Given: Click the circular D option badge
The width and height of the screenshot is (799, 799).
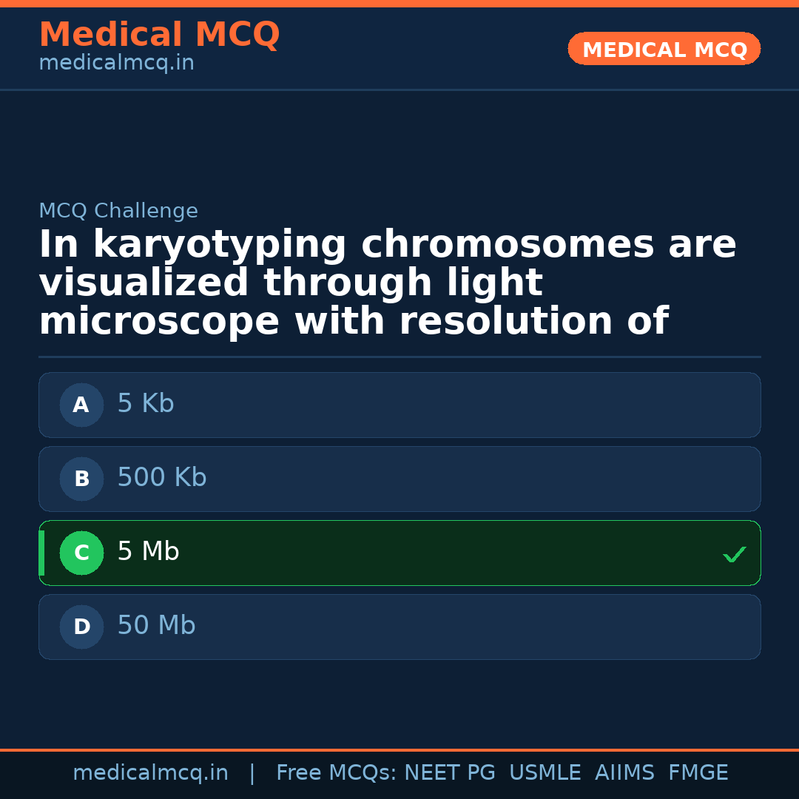Looking at the screenshot, I should [x=81, y=627].
